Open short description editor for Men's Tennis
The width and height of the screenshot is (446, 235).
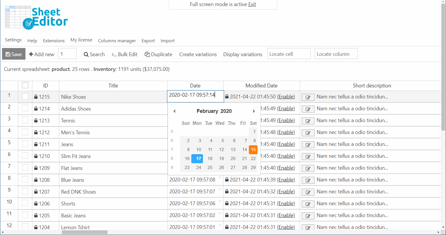pos(308,133)
